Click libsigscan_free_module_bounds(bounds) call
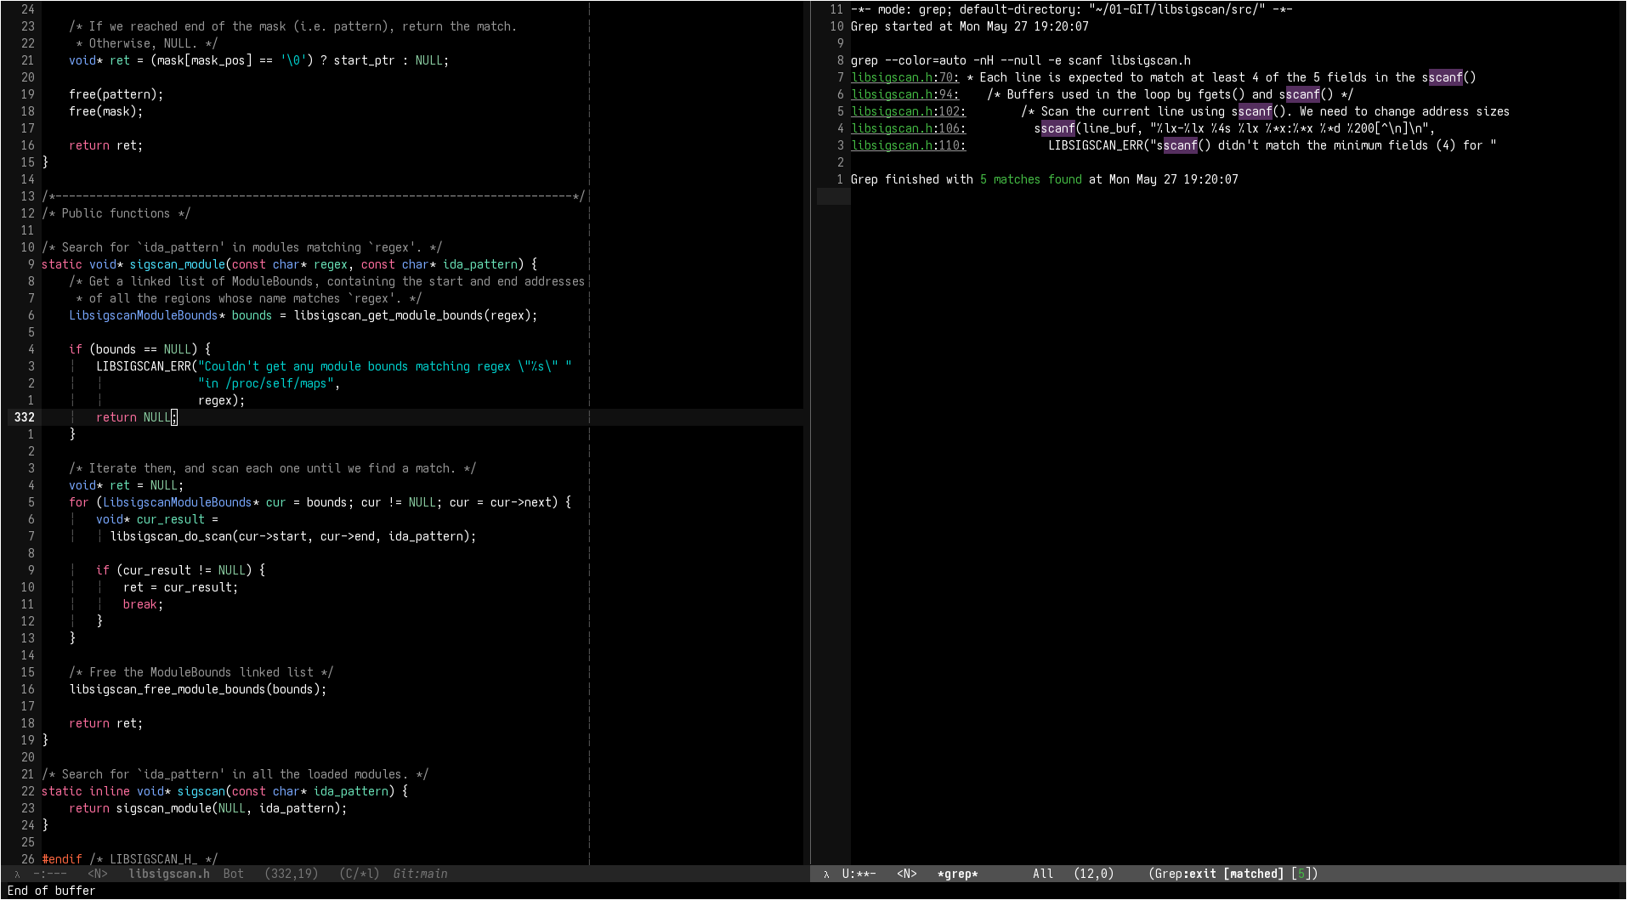The width and height of the screenshot is (1627, 900). coord(198,689)
